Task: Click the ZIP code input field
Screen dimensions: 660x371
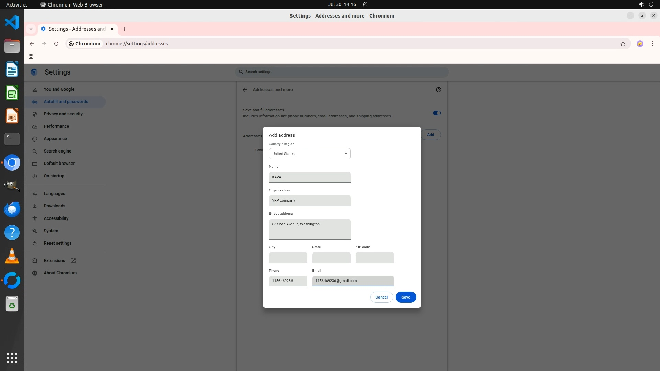Action: [374, 258]
